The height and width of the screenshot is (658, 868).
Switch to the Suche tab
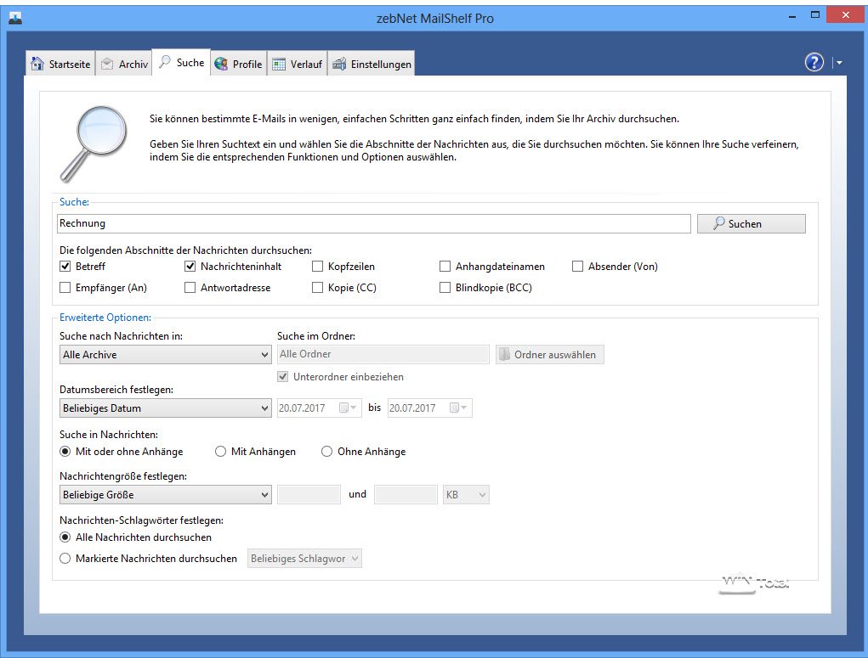click(181, 64)
